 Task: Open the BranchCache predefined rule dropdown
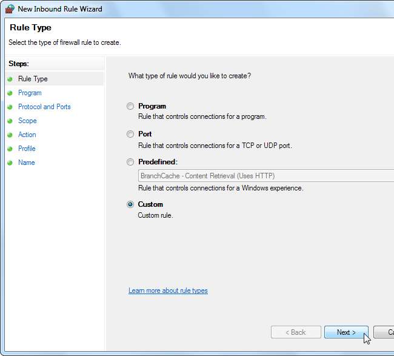point(265,176)
